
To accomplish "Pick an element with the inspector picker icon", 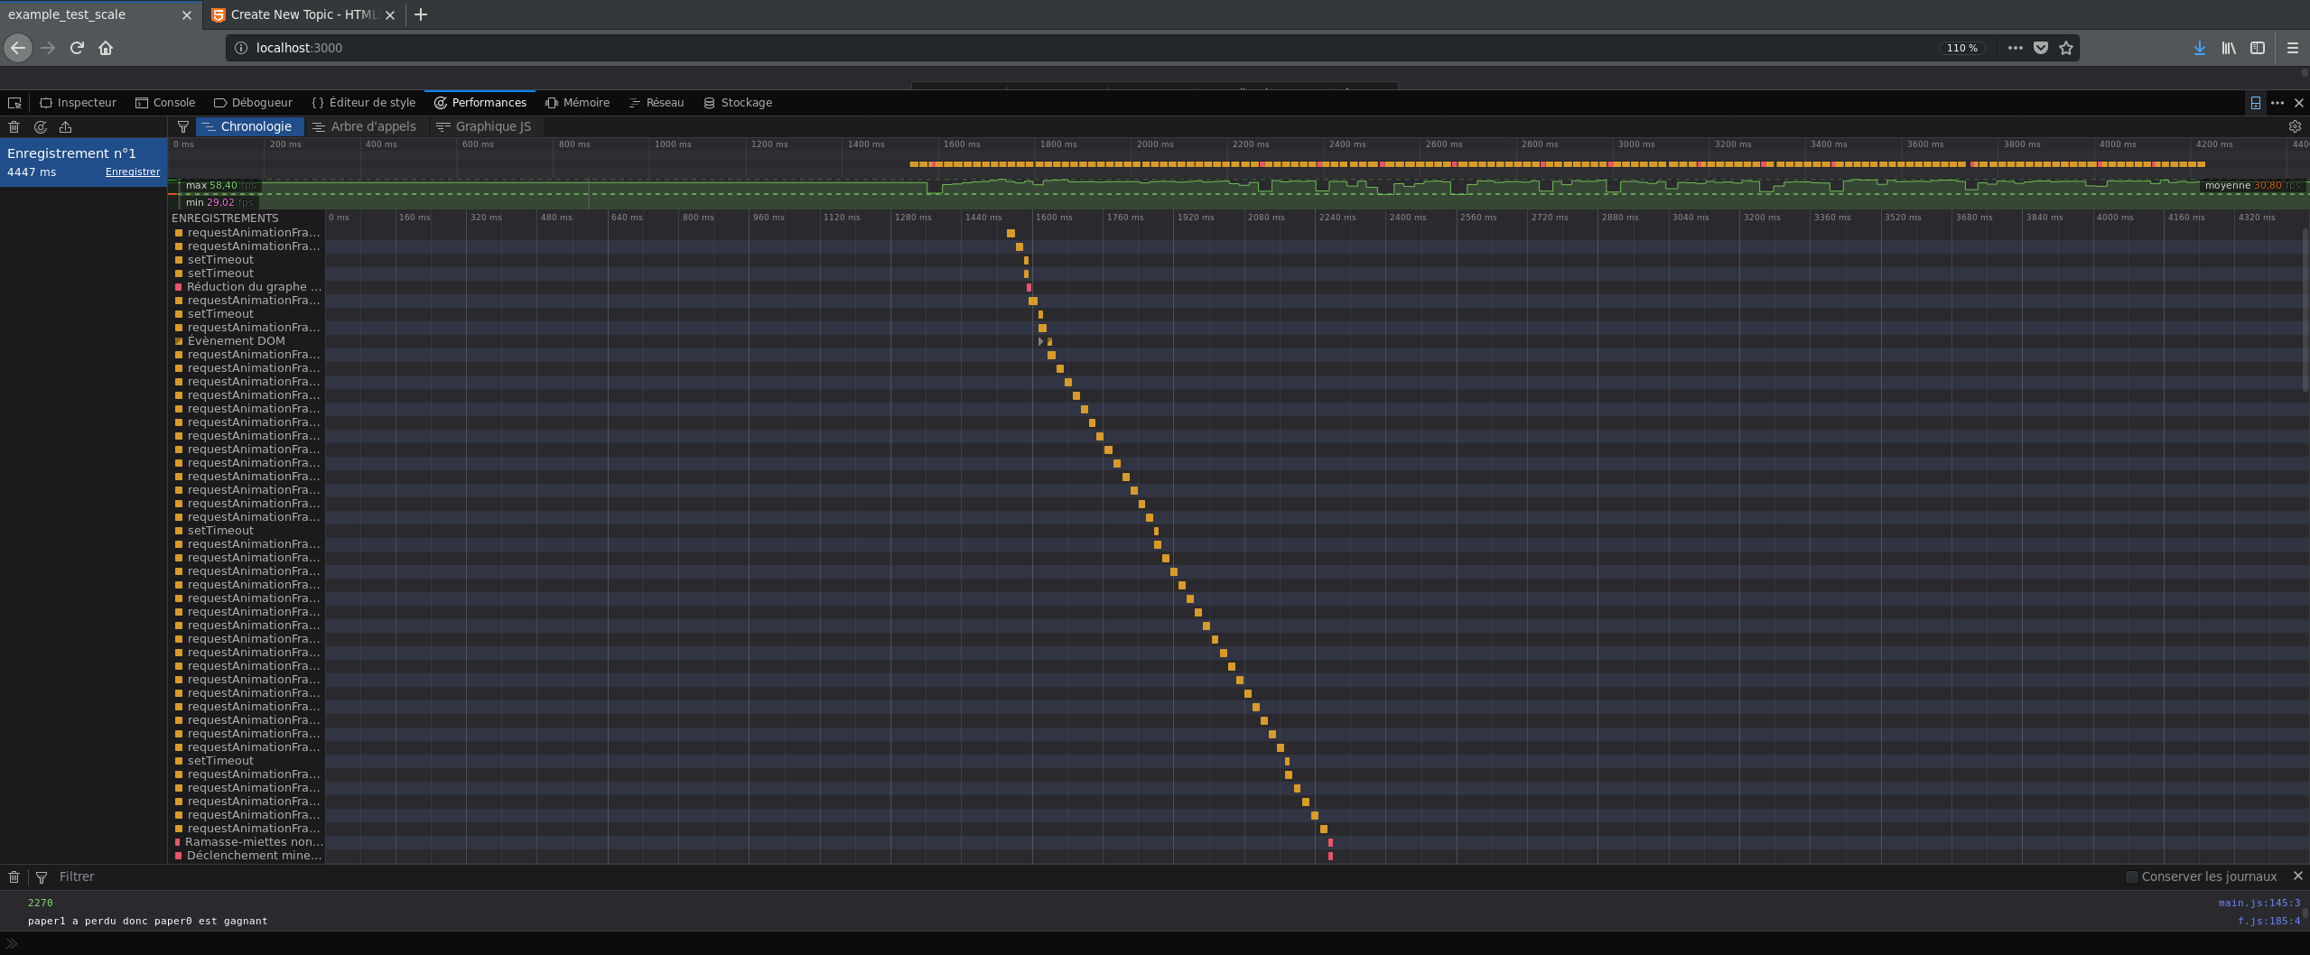I will click(x=14, y=103).
